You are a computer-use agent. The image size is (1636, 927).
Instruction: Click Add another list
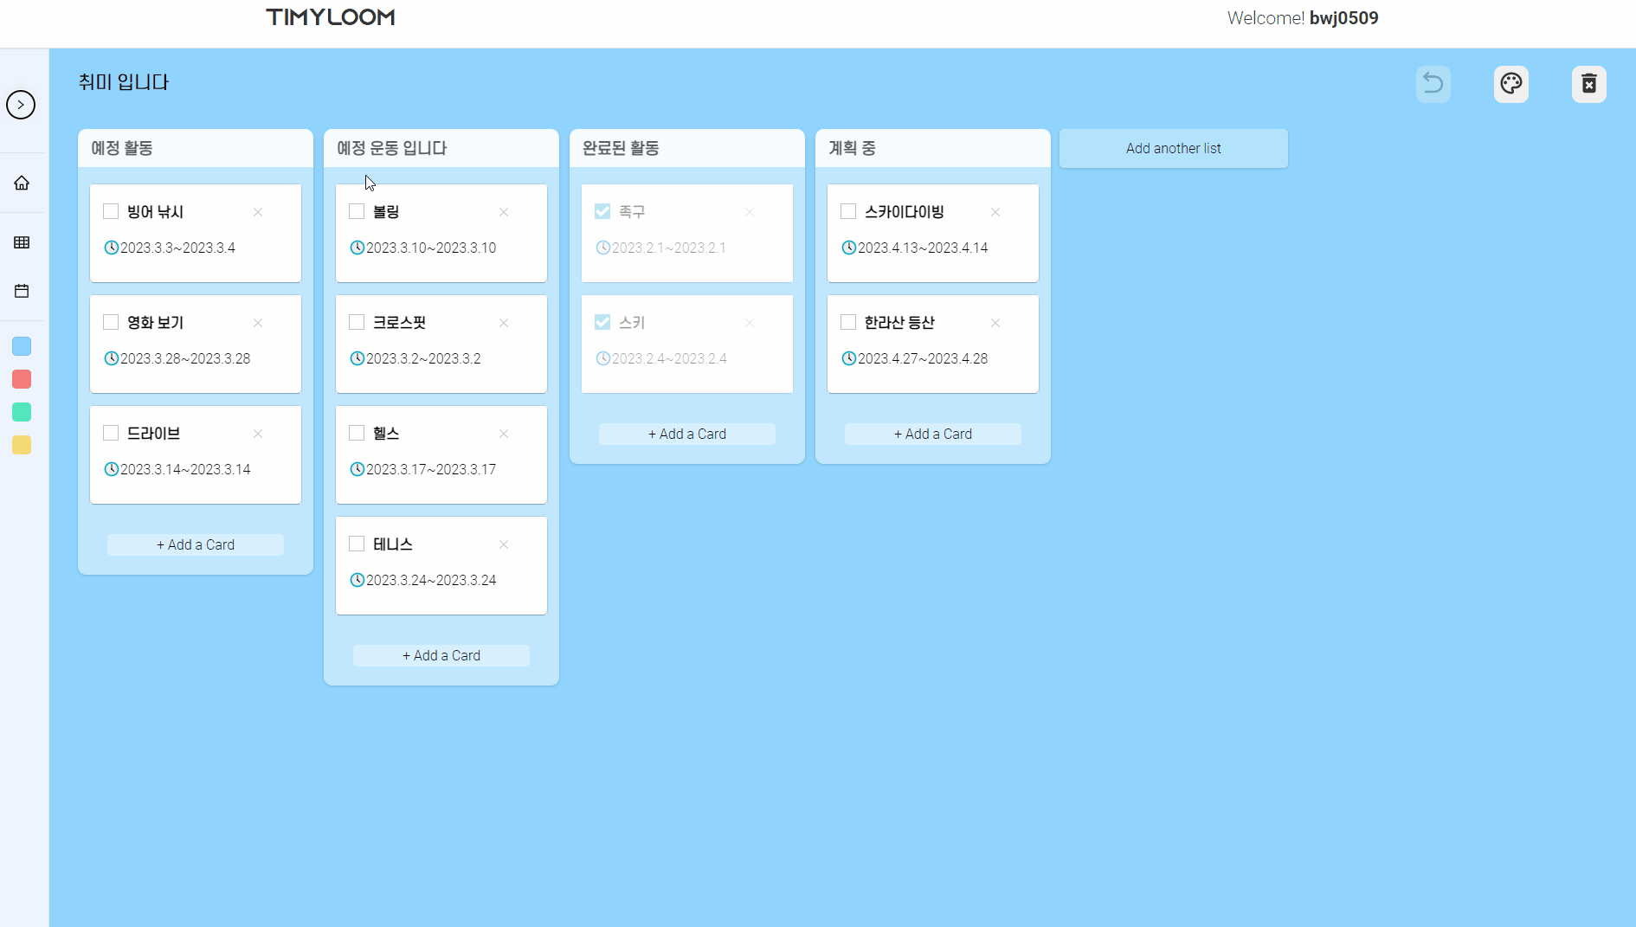pos(1173,148)
